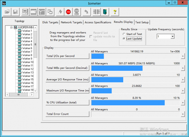Click the % CPU Utilization (total) button
Viewport: 189px width, 137px height.
pos(67,103)
